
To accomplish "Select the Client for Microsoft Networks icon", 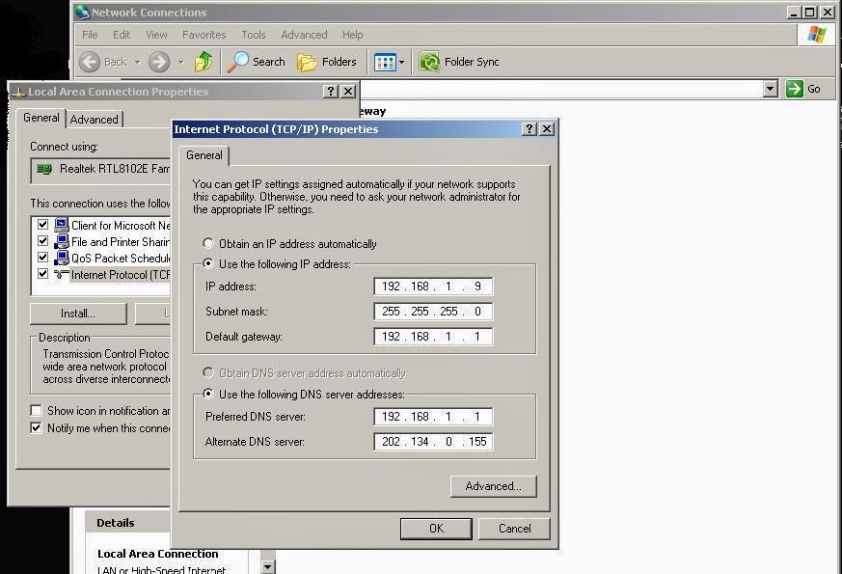I will click(x=62, y=225).
